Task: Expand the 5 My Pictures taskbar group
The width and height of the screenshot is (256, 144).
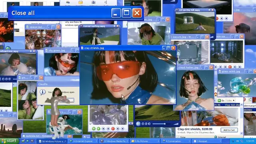Action: tap(145, 141)
